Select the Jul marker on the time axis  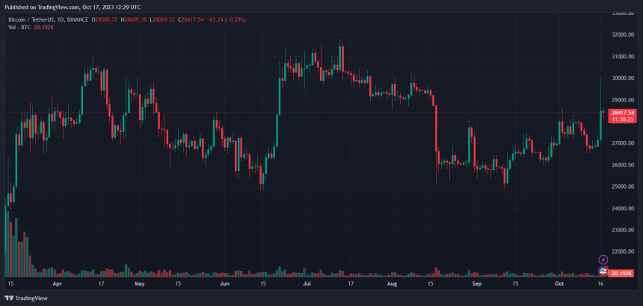click(x=307, y=284)
